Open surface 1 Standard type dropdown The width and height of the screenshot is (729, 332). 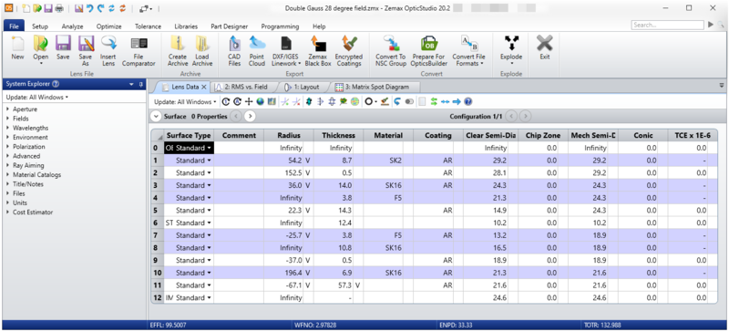[210, 161]
